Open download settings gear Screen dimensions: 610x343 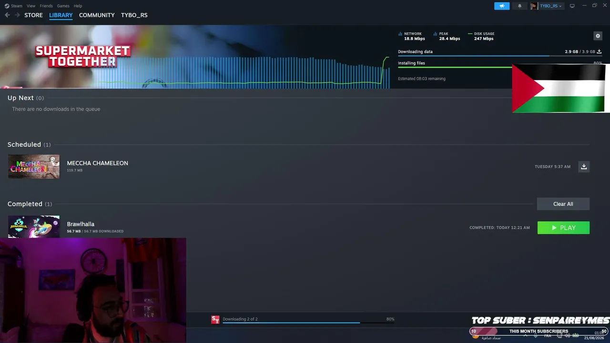click(x=598, y=36)
